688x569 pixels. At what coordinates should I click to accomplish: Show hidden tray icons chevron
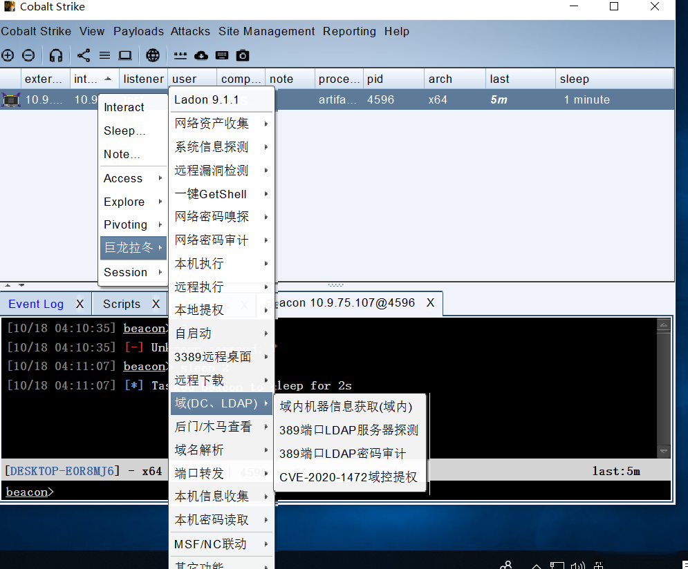(536, 566)
